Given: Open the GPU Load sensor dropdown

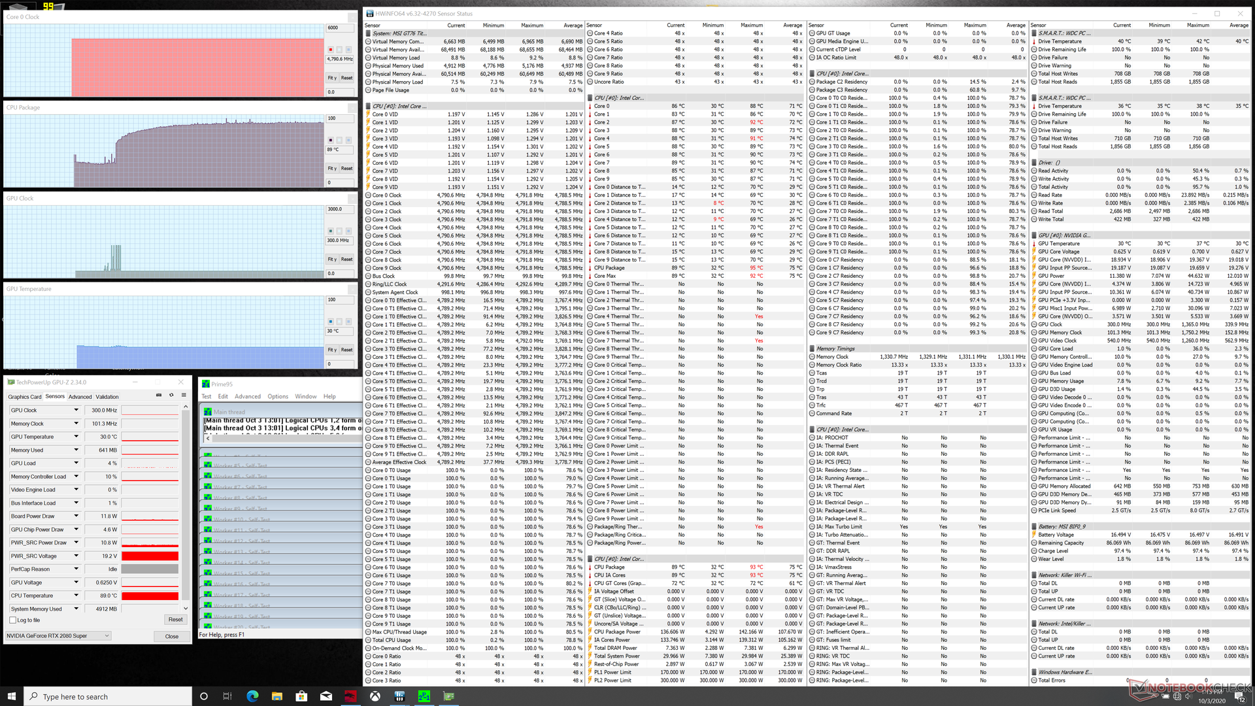Looking at the screenshot, I should coord(76,463).
